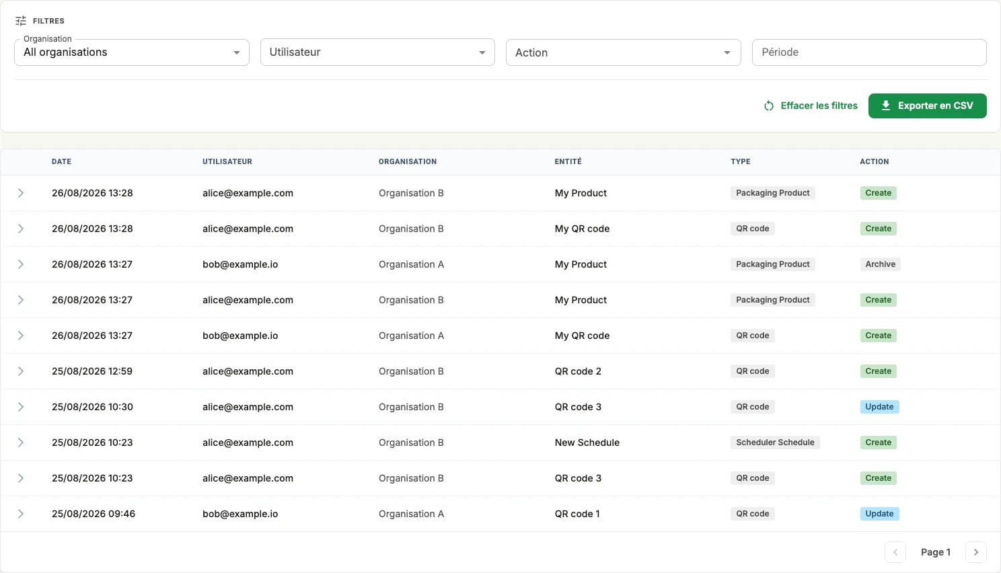Expand the alice 13:27 My Product row
1001x573 pixels.
pos(21,300)
